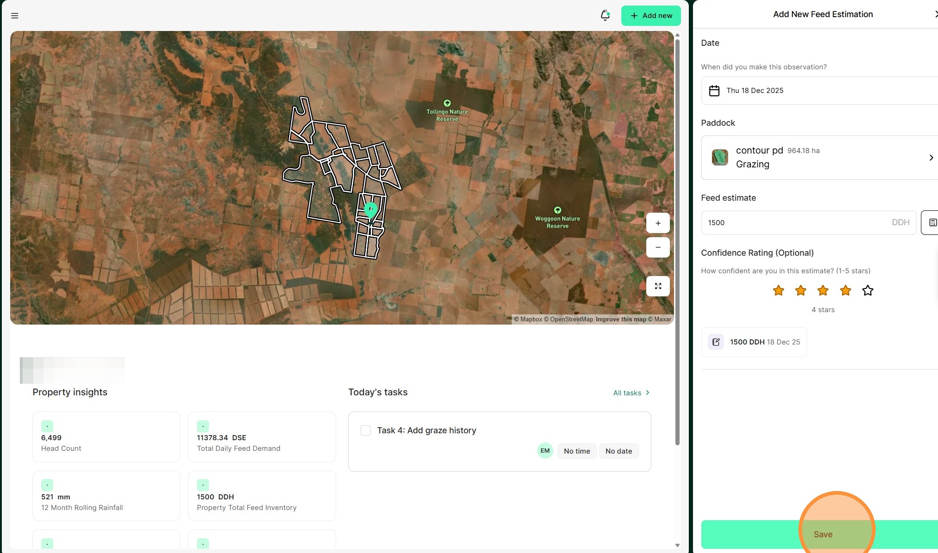This screenshot has width=938, height=553.
Task: Click the No date tag on task
Action: [x=619, y=451]
